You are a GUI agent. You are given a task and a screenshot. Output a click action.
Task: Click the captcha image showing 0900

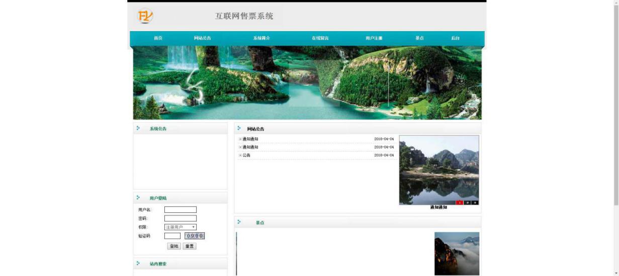point(195,236)
